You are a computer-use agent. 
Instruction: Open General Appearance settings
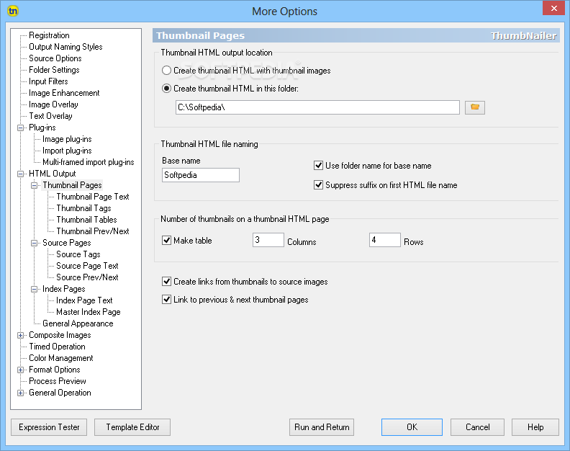coord(78,323)
